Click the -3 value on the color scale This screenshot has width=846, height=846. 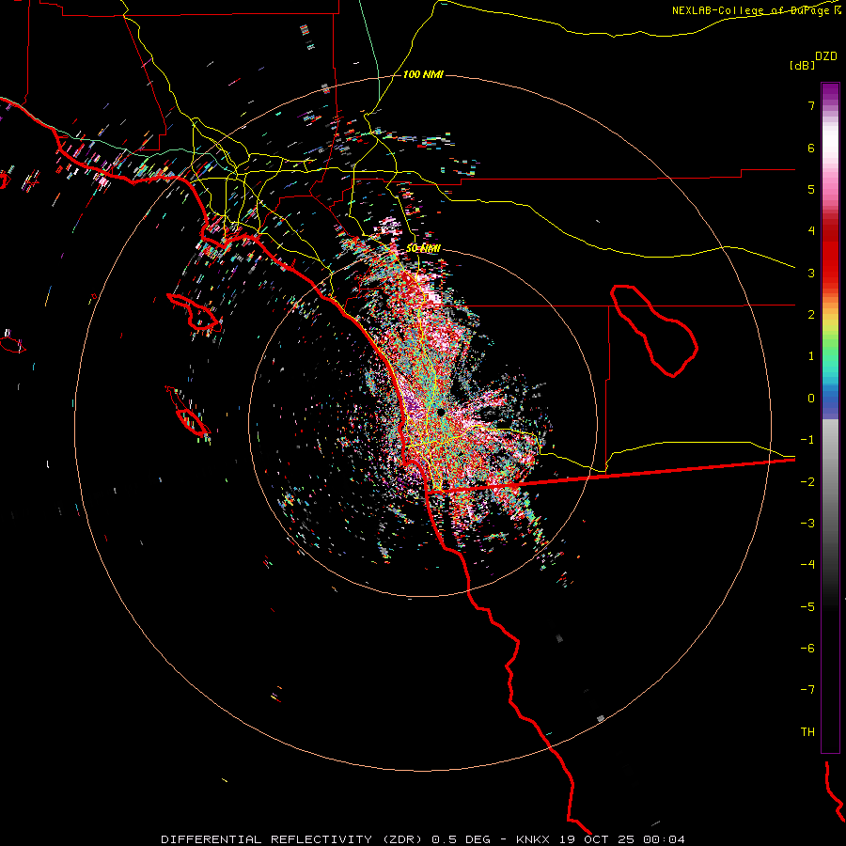[807, 524]
